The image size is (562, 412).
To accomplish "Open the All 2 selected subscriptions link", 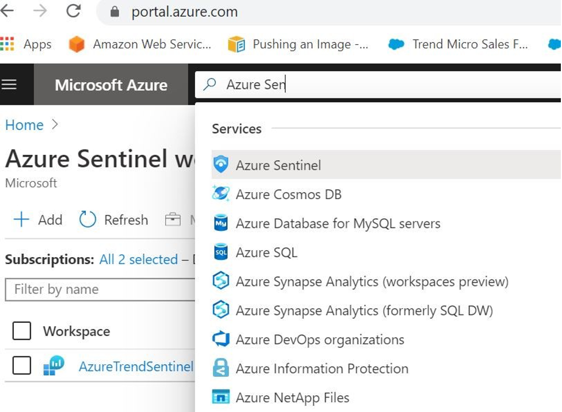I will (x=139, y=260).
